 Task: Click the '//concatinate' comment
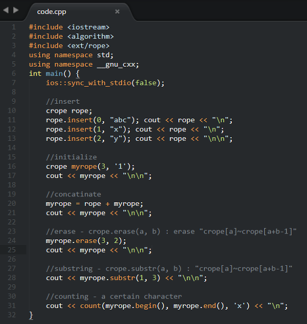coord(74,194)
